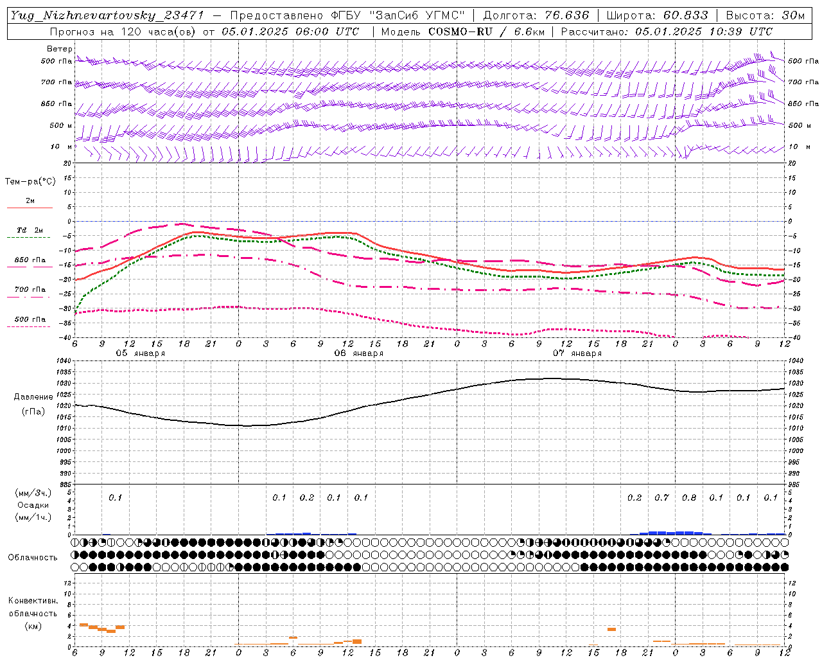Click the Широта: 60.833 value
The height and width of the screenshot is (658, 822).
click(x=657, y=15)
